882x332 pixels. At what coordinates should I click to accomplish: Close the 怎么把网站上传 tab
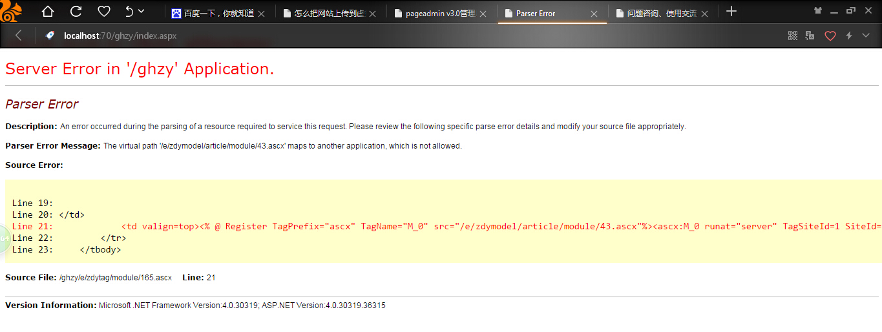(x=373, y=14)
